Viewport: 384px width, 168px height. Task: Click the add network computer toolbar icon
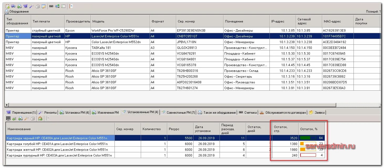(57, 6)
